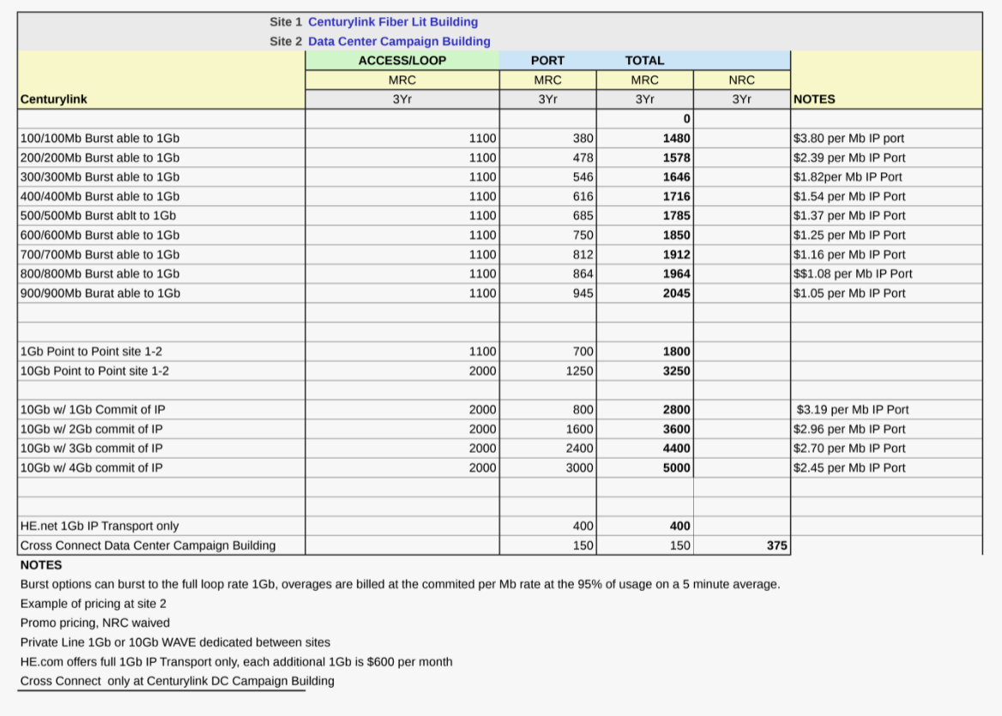
Task: Select the Centurylink label cell
Action: tap(53, 99)
